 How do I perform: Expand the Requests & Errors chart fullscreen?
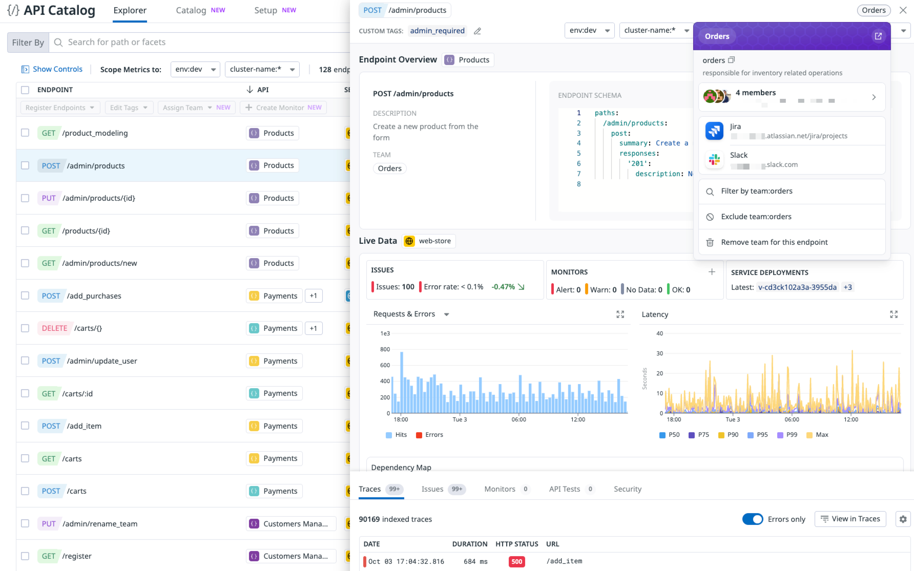click(620, 314)
